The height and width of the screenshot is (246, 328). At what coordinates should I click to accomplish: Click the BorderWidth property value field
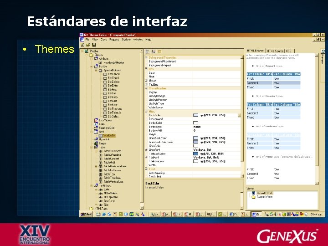217,131
